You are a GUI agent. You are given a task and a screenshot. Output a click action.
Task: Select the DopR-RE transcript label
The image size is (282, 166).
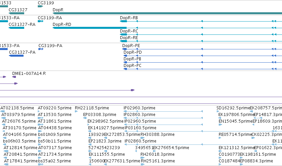click(129, 38)
